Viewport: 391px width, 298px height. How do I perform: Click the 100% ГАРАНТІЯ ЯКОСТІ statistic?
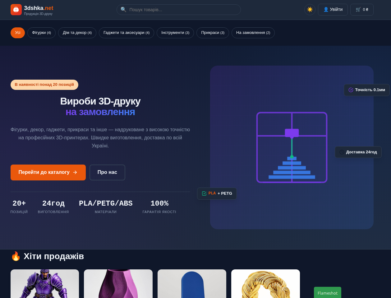pos(159,207)
